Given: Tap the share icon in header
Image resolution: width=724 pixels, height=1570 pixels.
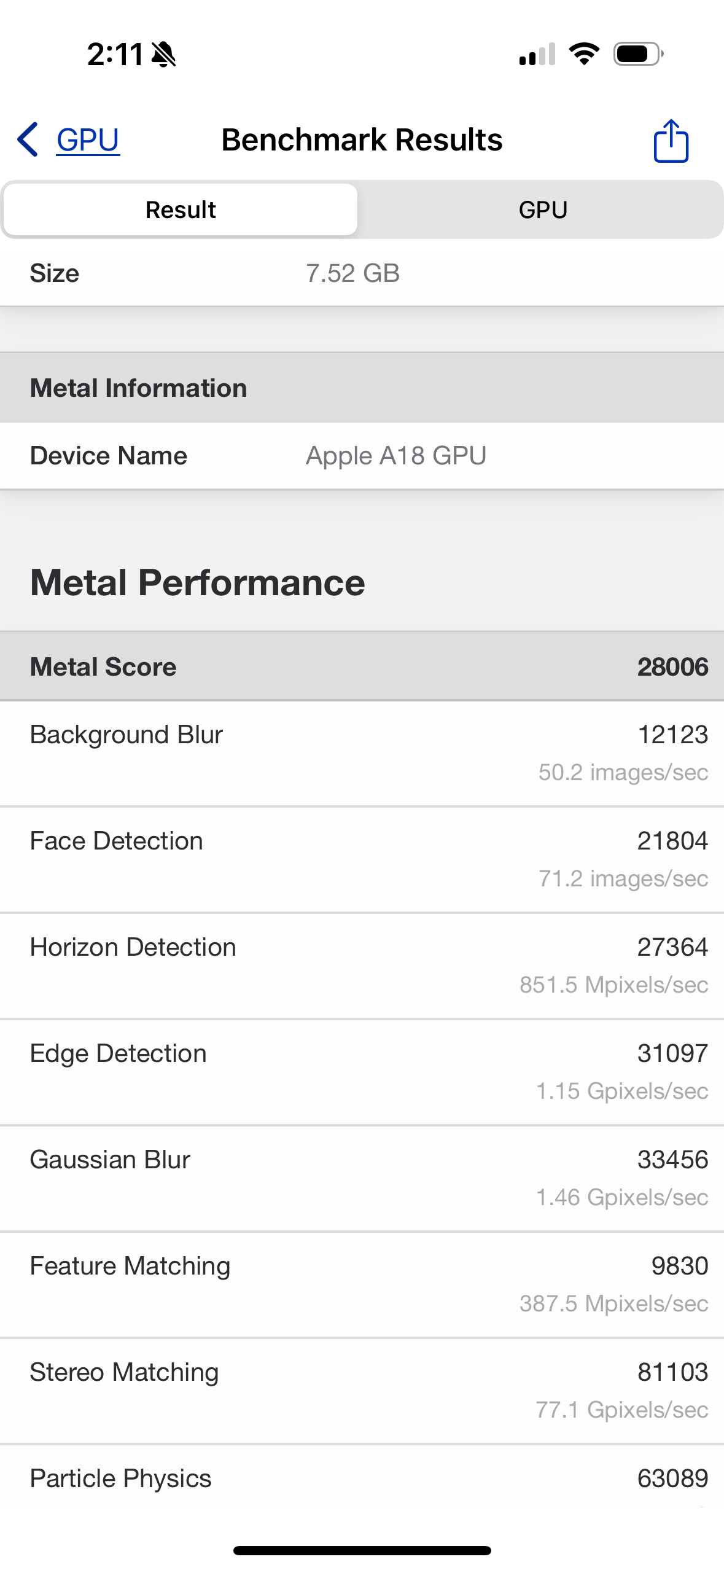Looking at the screenshot, I should coord(671,141).
